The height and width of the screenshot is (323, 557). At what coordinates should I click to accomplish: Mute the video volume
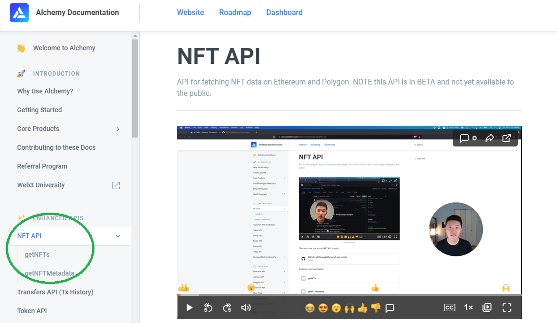pyautogui.click(x=246, y=308)
